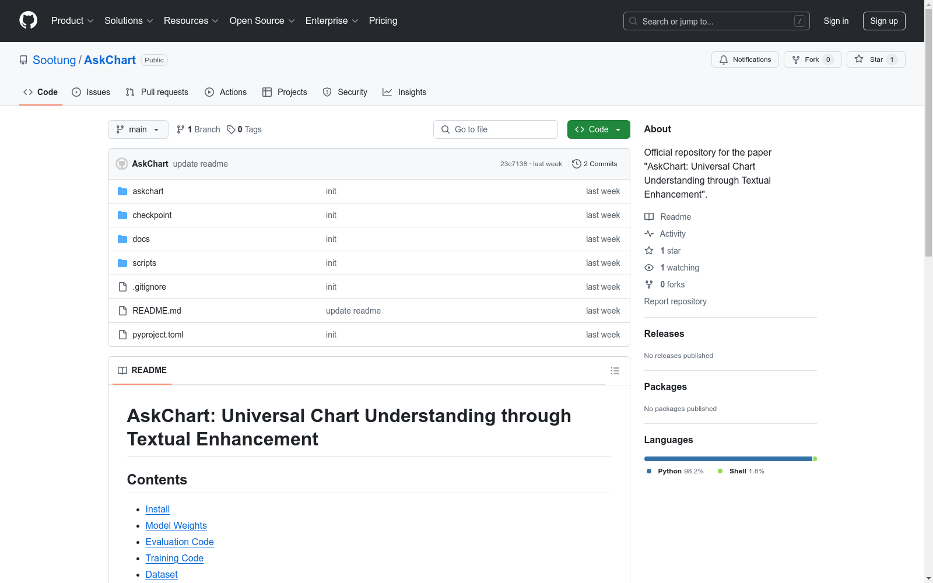Screen dimensions: 933x583
Task: Click the repository icon before Sootung
Action: tap(23, 60)
